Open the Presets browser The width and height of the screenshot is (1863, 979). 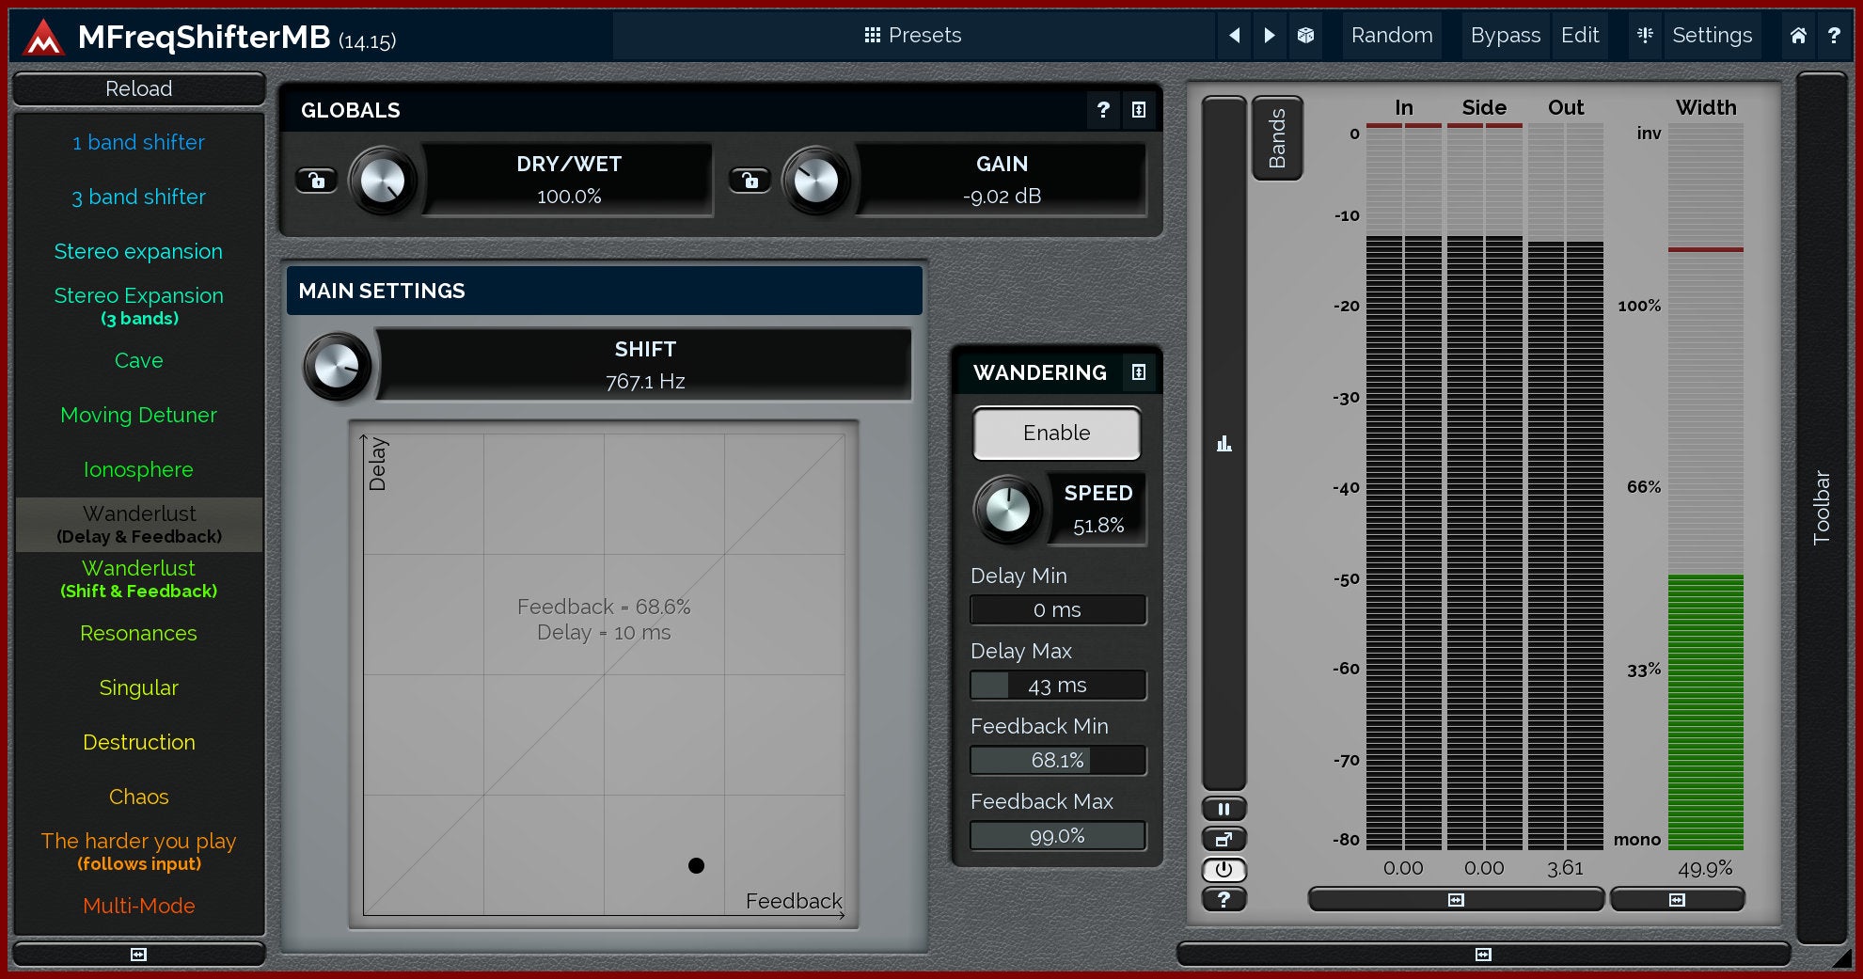point(912,36)
